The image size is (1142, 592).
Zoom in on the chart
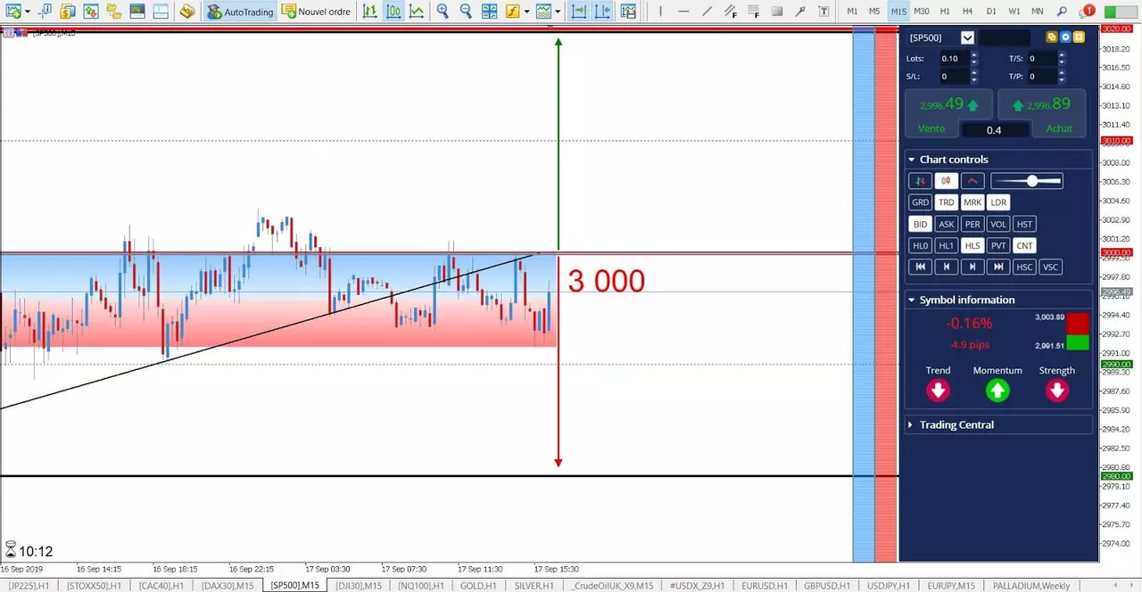[x=443, y=12]
